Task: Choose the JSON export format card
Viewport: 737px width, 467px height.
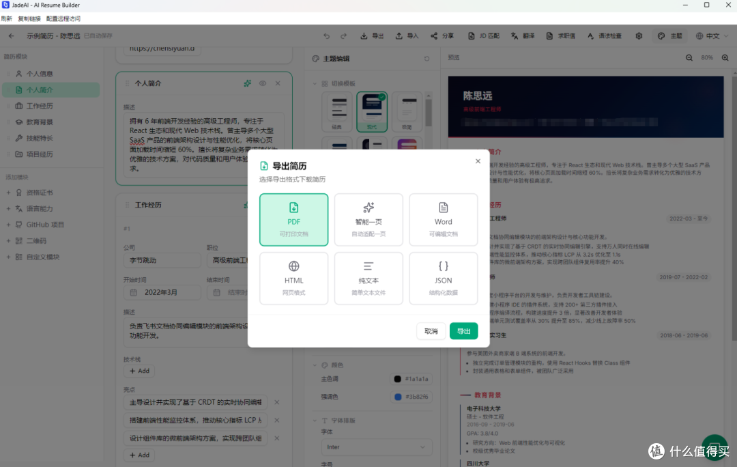Action: pyautogui.click(x=444, y=279)
